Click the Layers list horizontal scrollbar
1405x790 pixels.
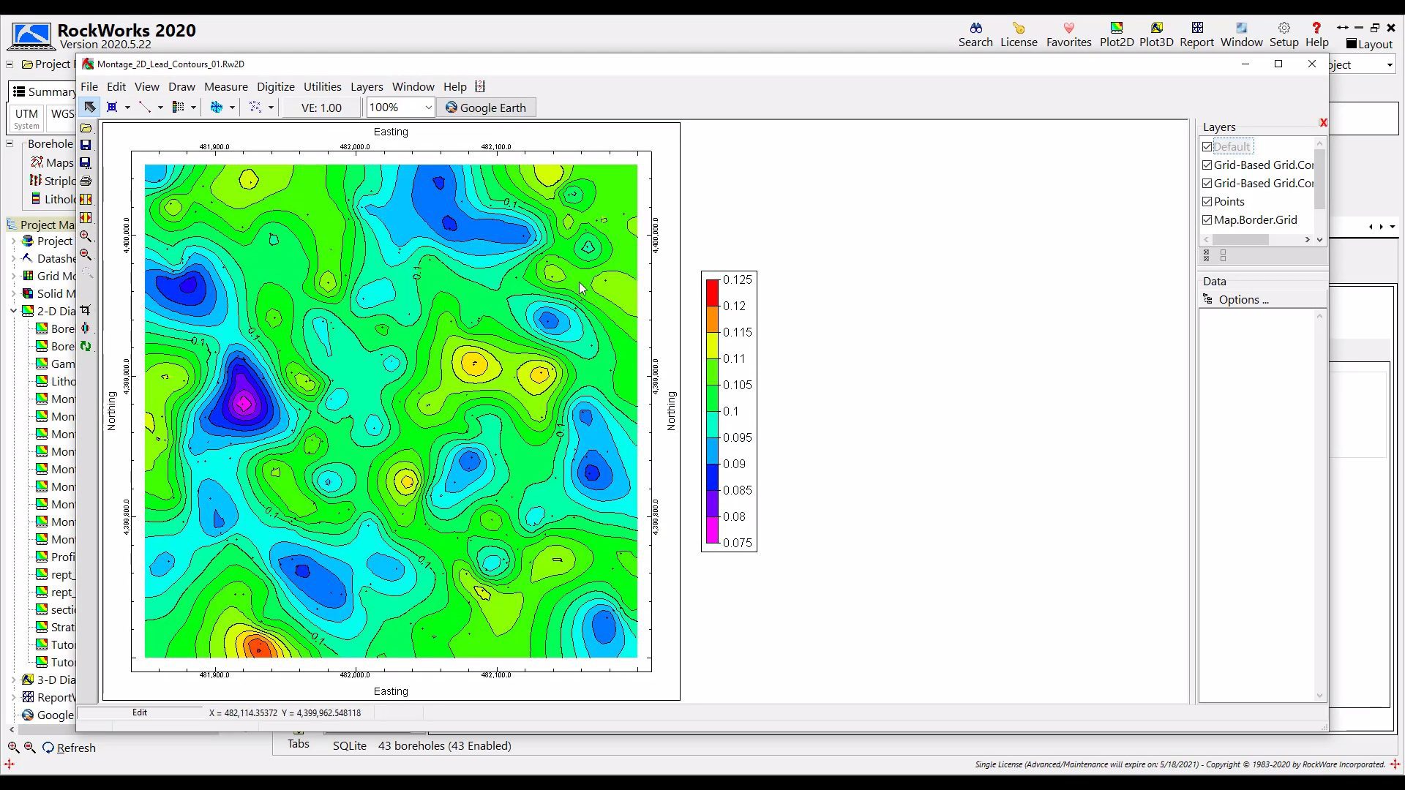click(x=1256, y=239)
